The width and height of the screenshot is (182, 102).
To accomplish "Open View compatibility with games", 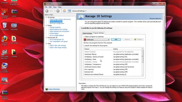I will [x=59, y=42].
